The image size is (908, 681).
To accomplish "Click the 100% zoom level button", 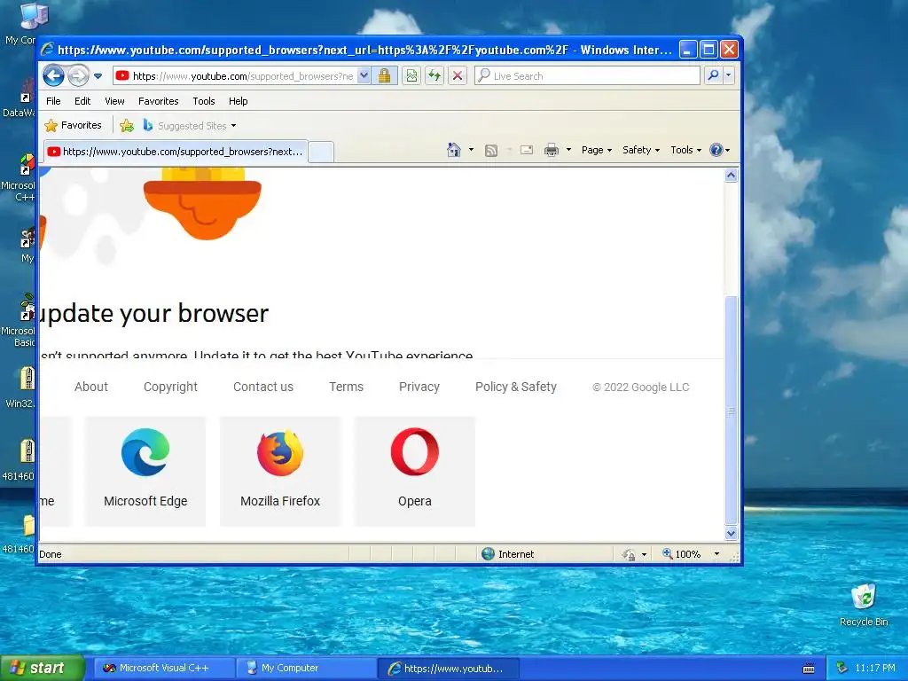I will [682, 554].
